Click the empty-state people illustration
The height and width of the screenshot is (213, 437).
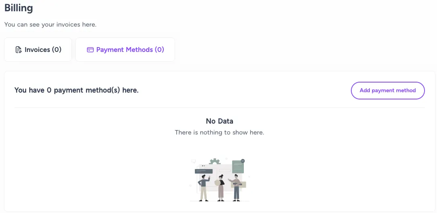point(220,179)
